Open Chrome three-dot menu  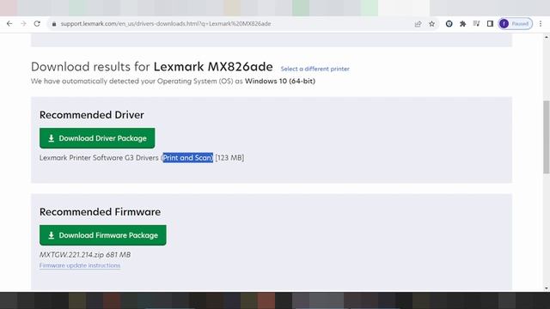541,24
